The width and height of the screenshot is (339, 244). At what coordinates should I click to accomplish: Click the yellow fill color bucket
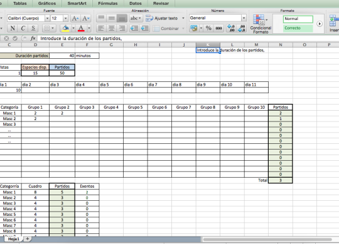(x=65, y=28)
